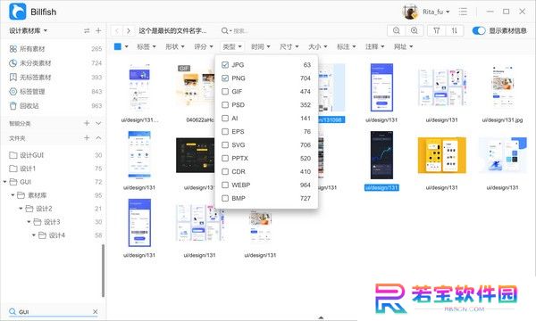Click the blue color filter swatch

click(118, 46)
